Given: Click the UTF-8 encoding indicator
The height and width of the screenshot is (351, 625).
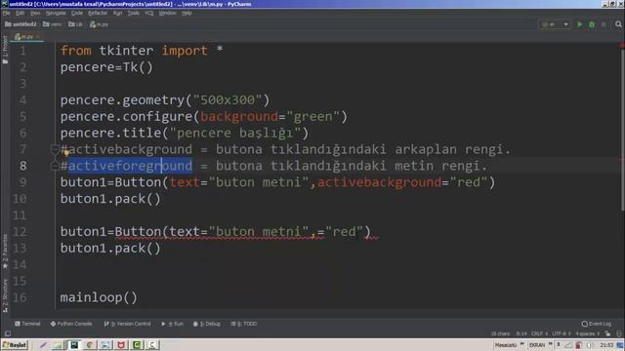Looking at the screenshot, I should pos(562,333).
